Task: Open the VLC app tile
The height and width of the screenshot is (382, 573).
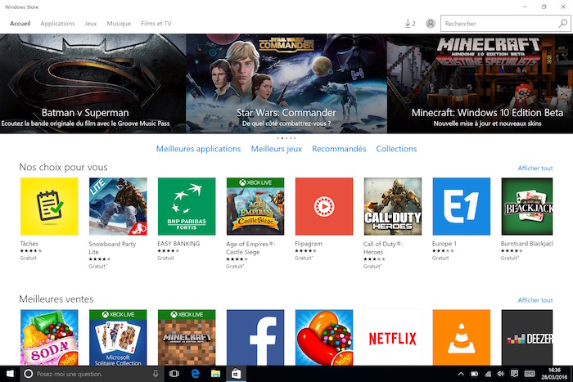Action: pyautogui.click(x=461, y=337)
